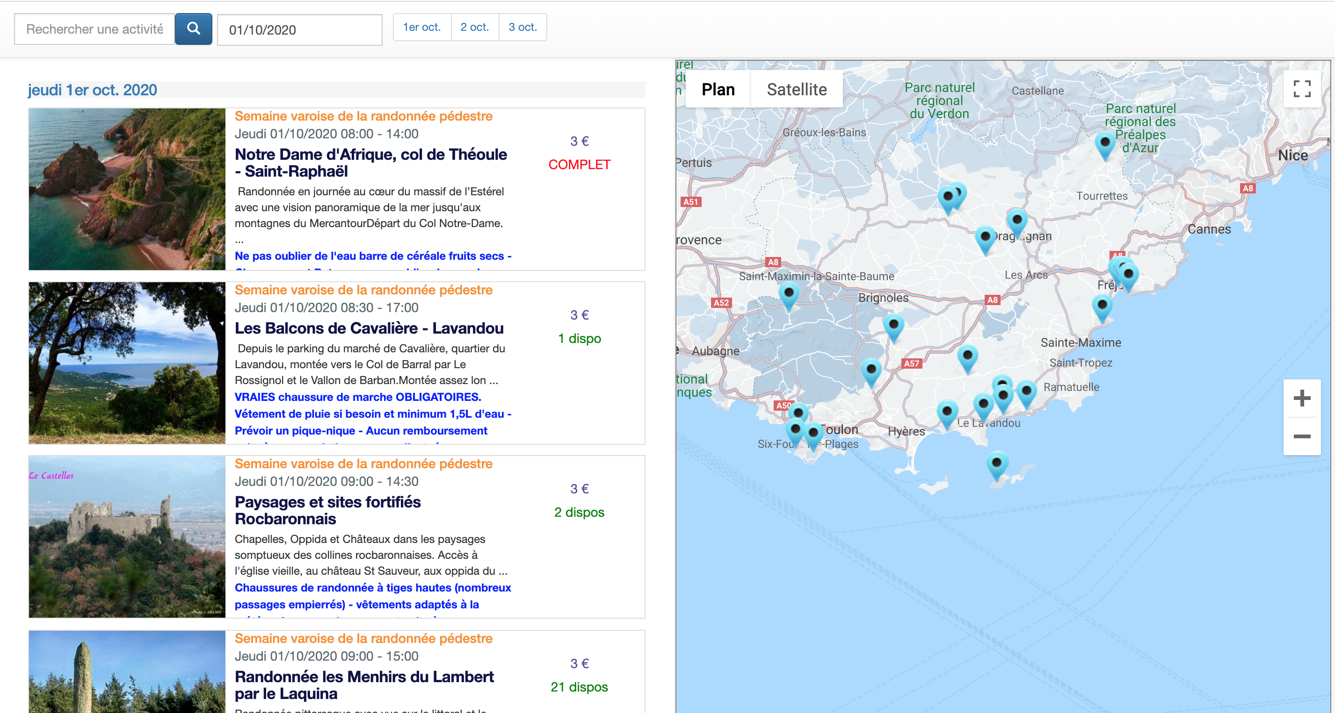Open Les Balcons de Cavalière - Lavandou hike
Image resolution: width=1335 pixels, height=713 pixels.
coord(369,328)
